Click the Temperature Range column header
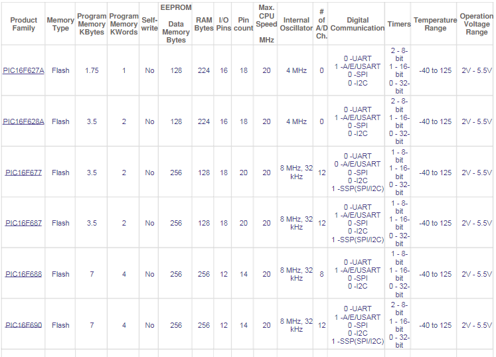496x357 pixels. [x=435, y=24]
